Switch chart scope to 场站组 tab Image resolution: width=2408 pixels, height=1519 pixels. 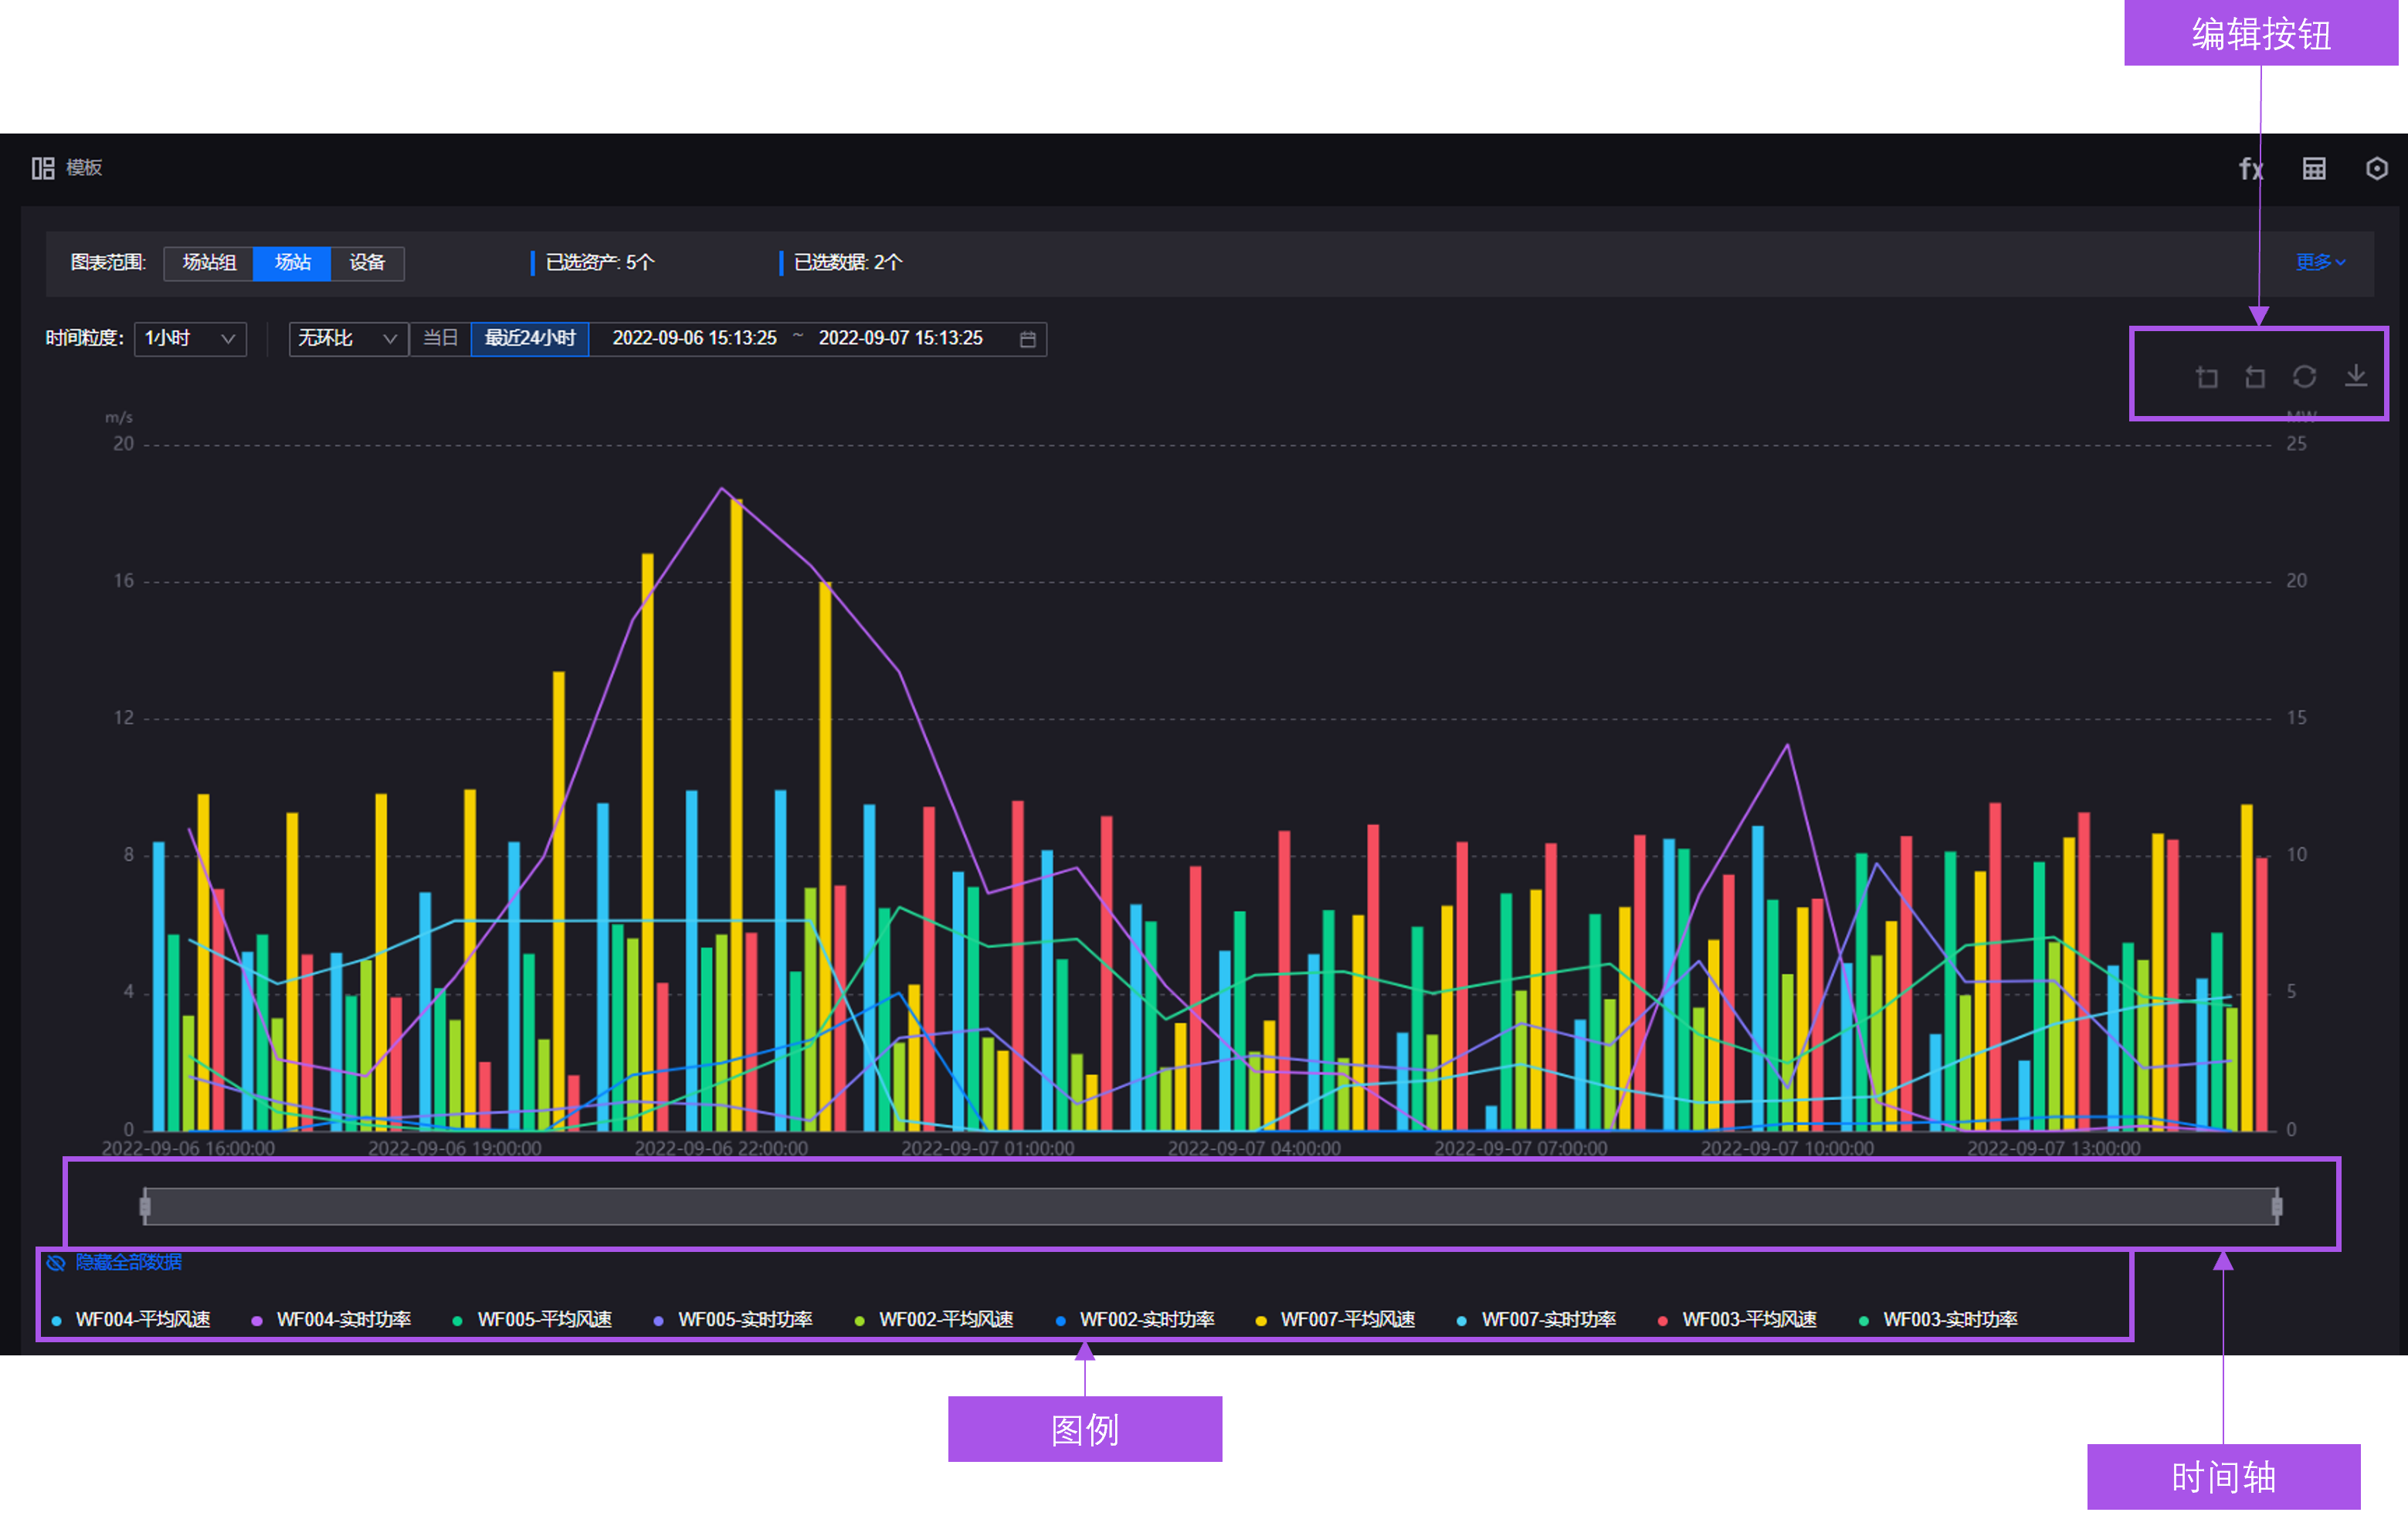point(208,263)
